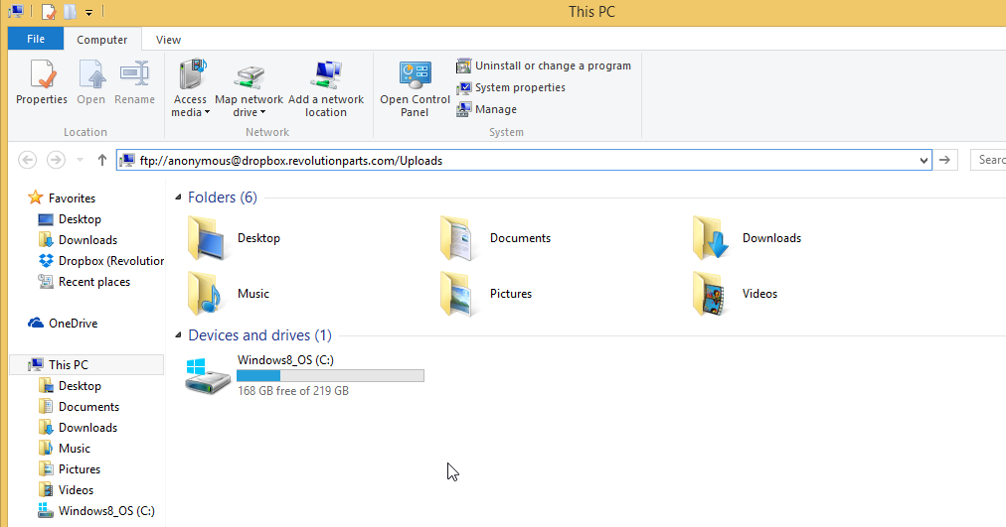The width and height of the screenshot is (1006, 527).
Task: Click the quick access Properties icon in title bar
Action: coord(49,12)
